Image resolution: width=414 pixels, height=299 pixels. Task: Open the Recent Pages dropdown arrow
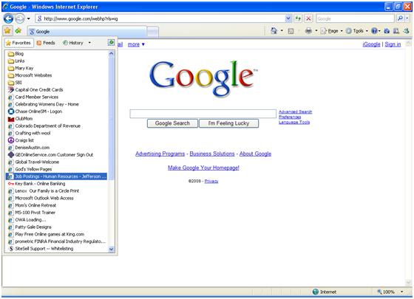[x=29, y=18]
